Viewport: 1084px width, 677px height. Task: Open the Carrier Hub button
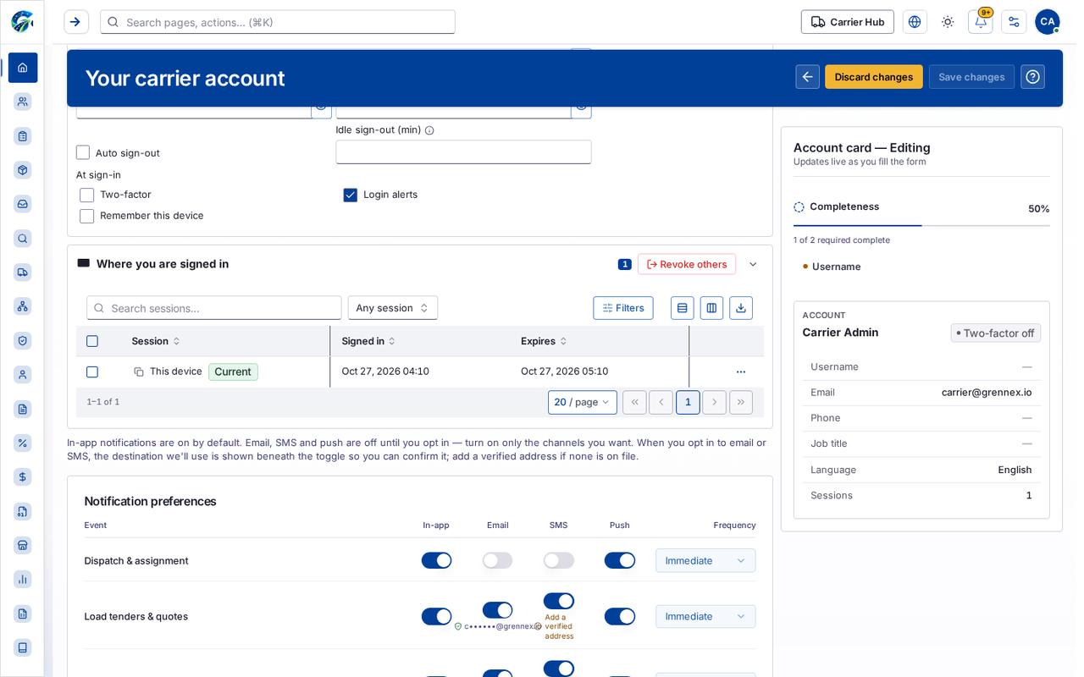(848, 22)
